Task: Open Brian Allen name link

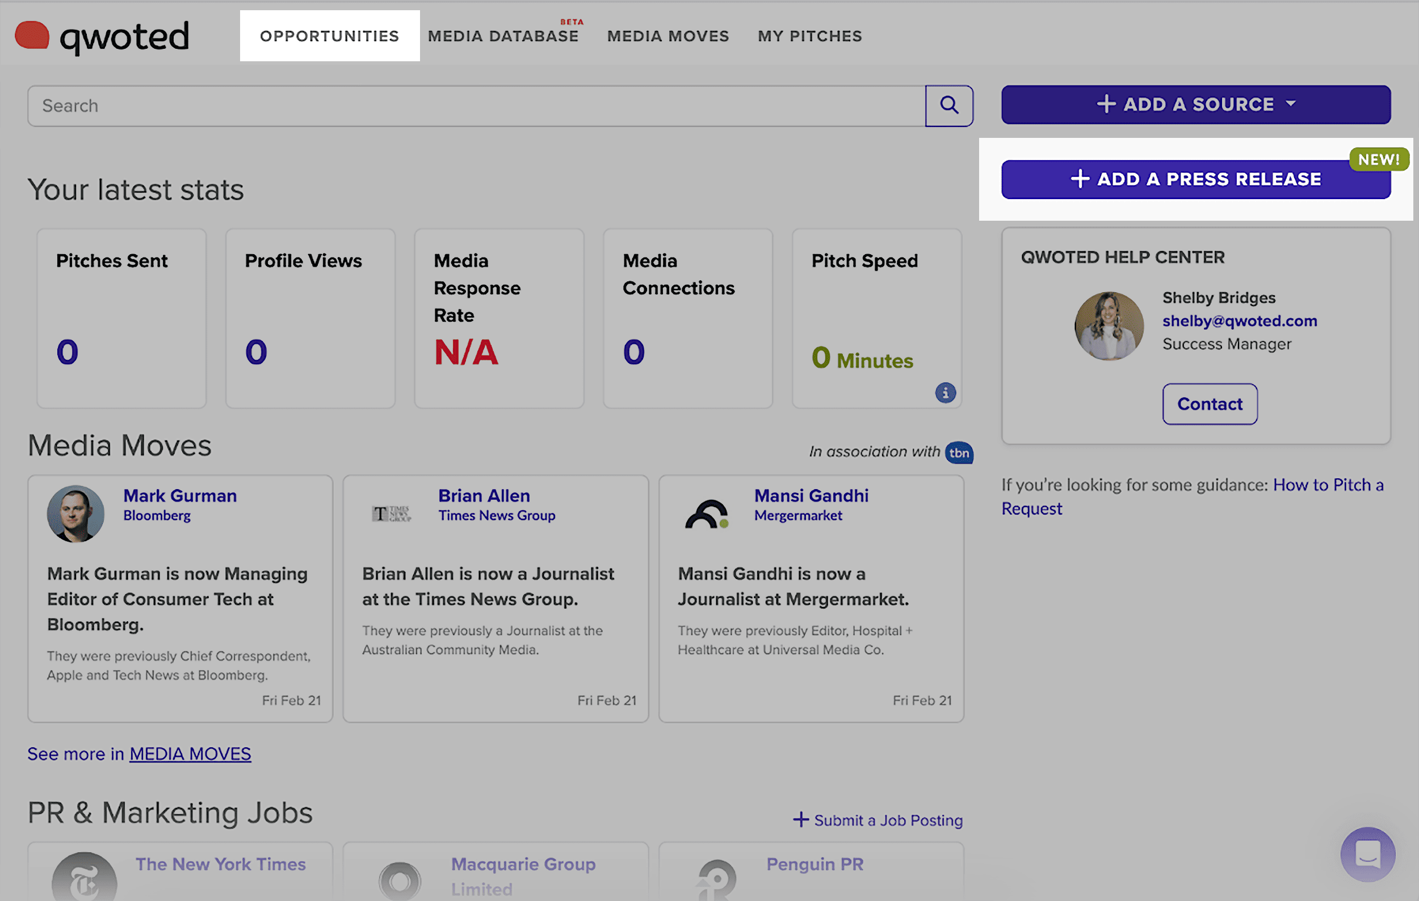Action: (x=484, y=496)
